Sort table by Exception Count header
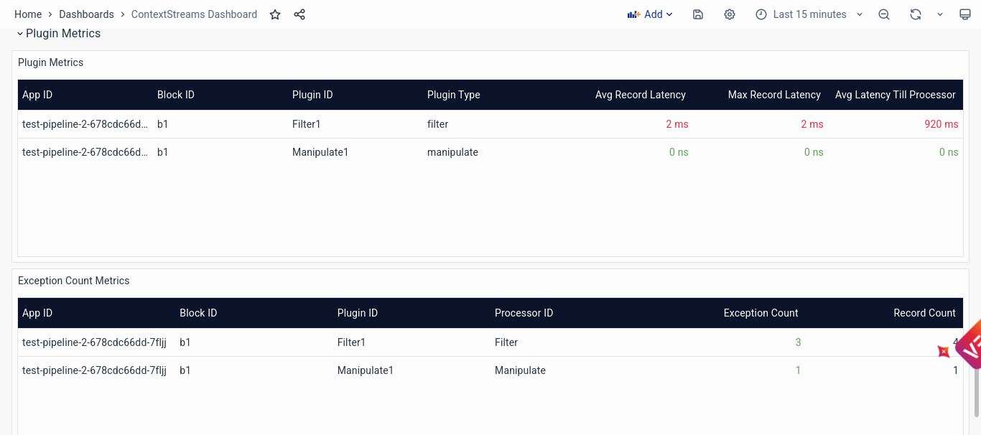 [761, 313]
